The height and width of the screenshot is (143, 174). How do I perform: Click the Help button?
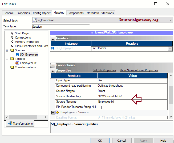pos(163,140)
